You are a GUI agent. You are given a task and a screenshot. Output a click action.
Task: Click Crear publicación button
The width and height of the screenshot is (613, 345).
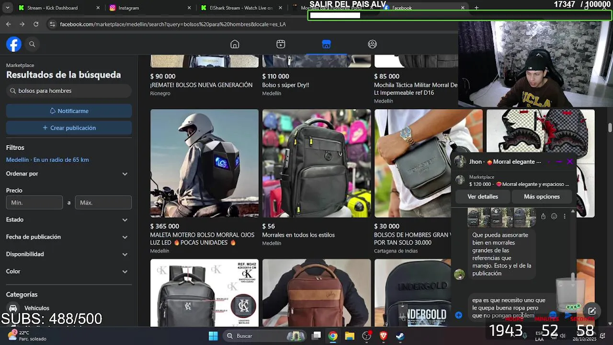(69, 128)
